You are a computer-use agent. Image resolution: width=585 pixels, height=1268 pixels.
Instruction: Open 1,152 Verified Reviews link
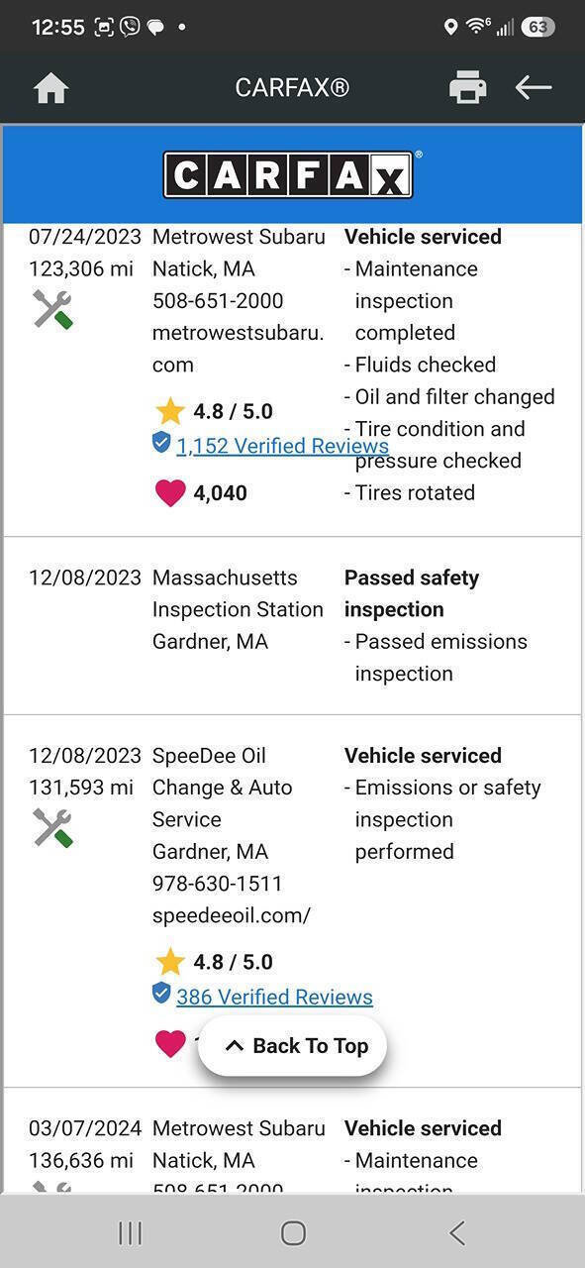[x=282, y=446]
